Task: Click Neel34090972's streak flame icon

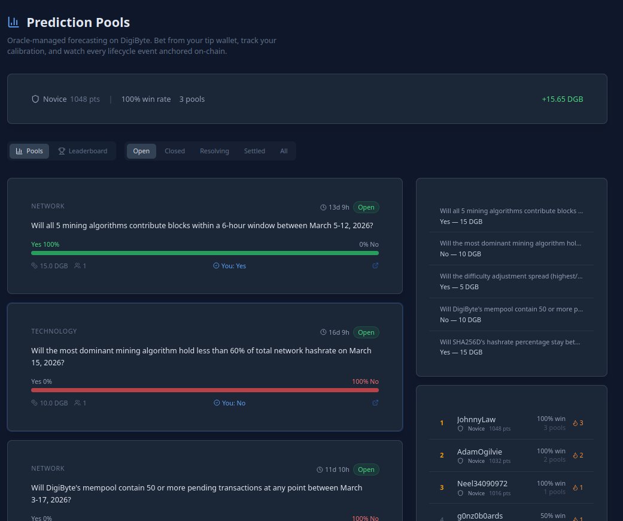Action: click(x=575, y=487)
